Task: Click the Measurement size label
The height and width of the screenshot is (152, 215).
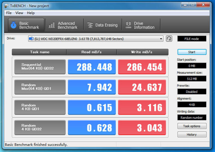Action: pyautogui.click(x=190, y=73)
